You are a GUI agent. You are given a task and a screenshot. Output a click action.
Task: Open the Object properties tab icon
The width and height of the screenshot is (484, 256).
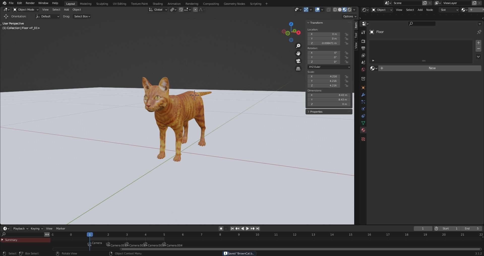click(363, 88)
